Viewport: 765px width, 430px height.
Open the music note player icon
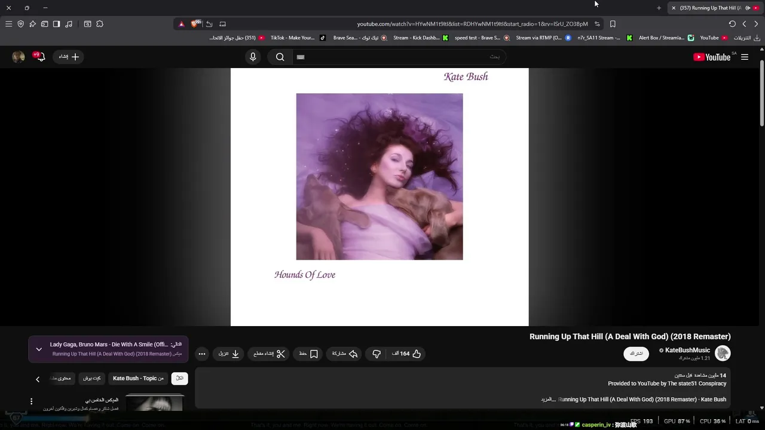coord(69,24)
